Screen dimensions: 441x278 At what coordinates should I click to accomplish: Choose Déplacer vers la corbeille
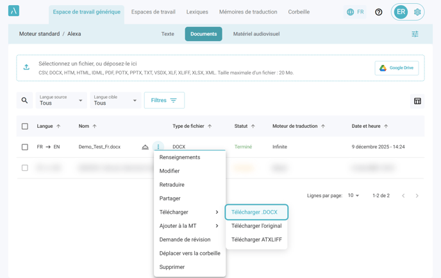tap(190, 253)
